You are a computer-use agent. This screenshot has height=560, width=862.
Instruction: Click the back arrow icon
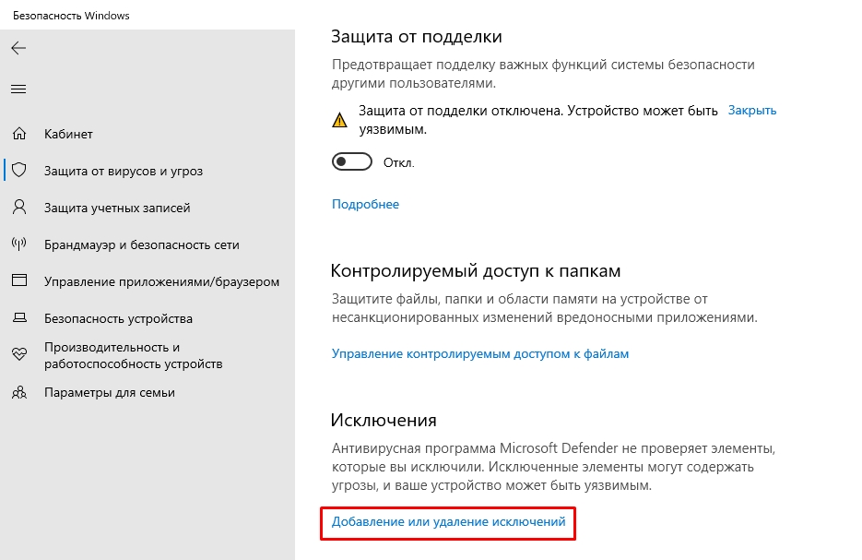pyautogui.click(x=18, y=48)
